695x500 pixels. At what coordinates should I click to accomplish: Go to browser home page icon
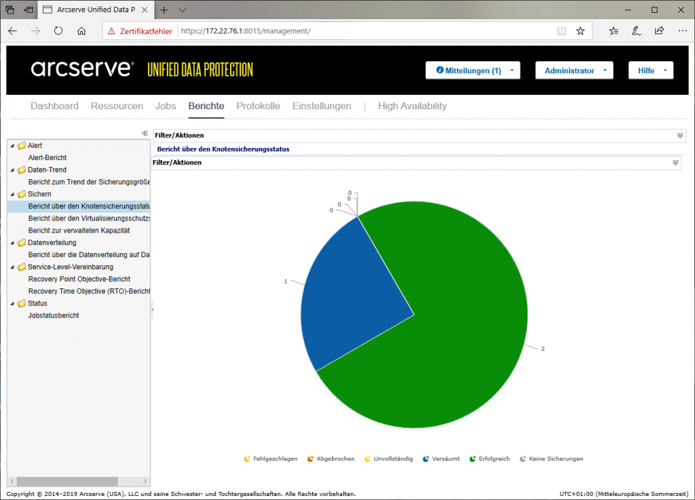click(81, 31)
